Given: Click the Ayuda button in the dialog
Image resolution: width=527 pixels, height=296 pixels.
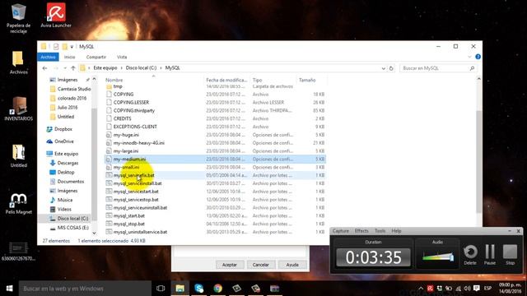Looking at the screenshot, I should pyautogui.click(x=292, y=265).
